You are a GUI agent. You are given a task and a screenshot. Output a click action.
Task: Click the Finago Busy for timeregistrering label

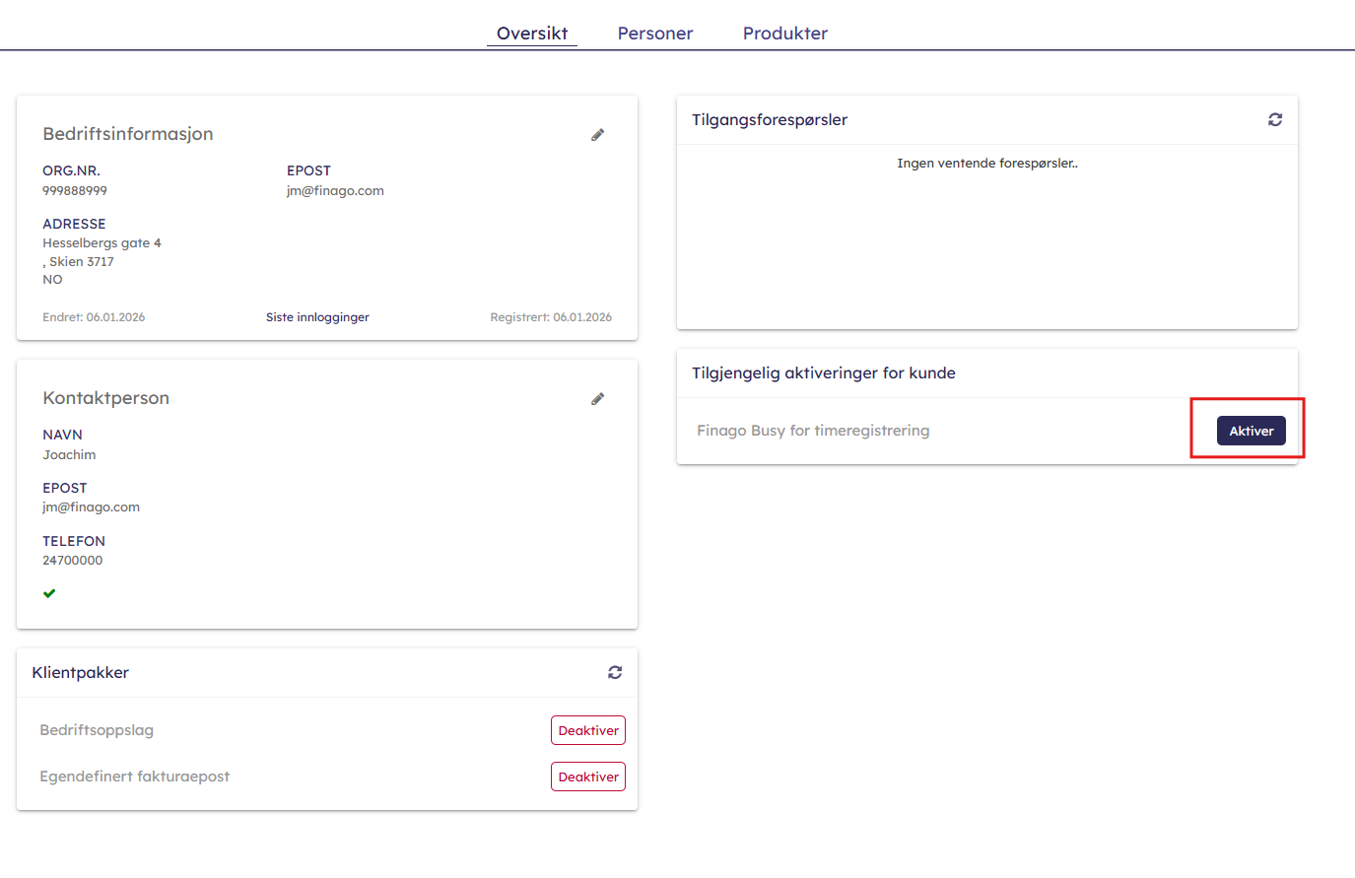(812, 431)
